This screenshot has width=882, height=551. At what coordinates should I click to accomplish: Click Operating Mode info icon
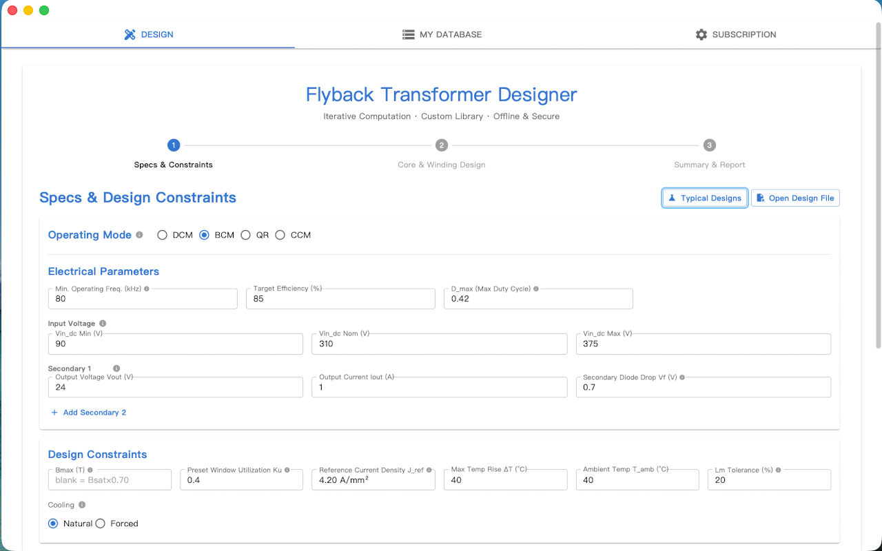tap(139, 235)
